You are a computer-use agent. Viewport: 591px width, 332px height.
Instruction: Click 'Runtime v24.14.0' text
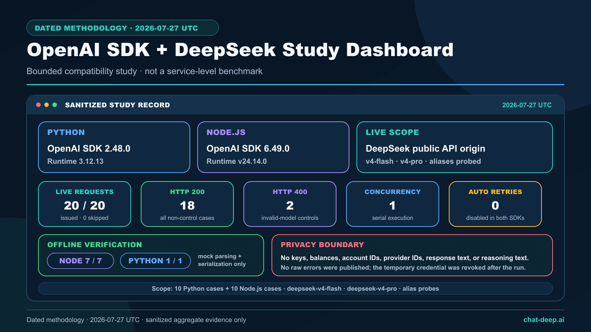pyautogui.click(x=236, y=161)
